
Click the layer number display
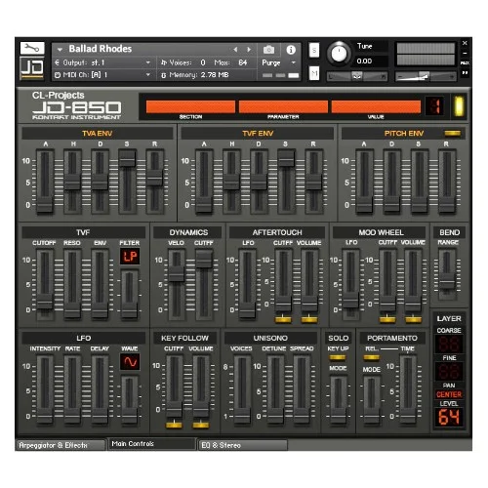(x=435, y=106)
